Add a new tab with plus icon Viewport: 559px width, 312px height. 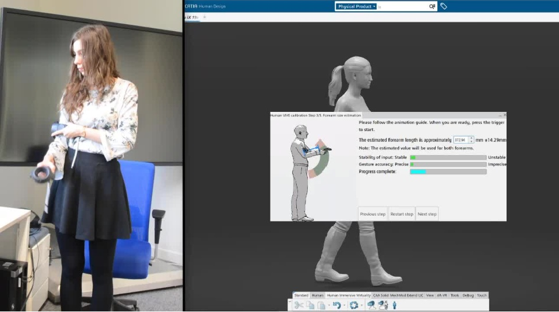204,17
